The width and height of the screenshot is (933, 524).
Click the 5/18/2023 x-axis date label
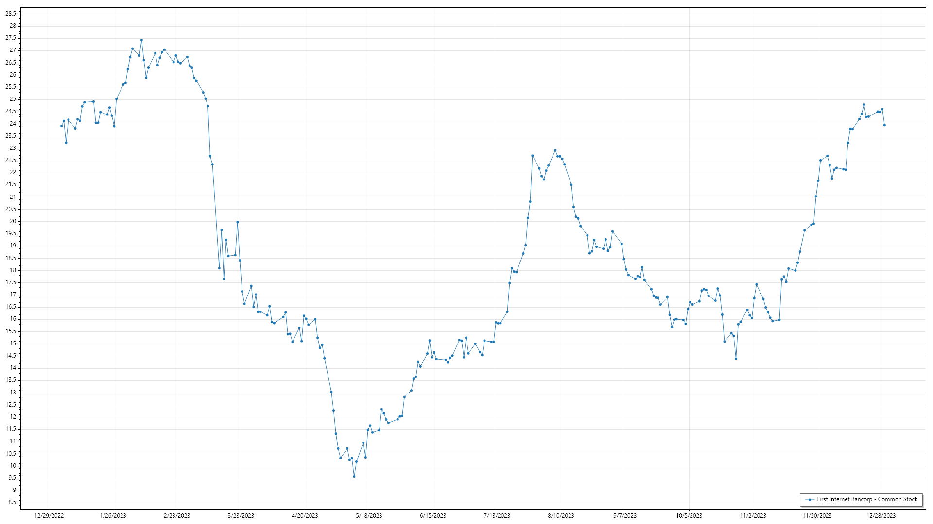pos(369,515)
